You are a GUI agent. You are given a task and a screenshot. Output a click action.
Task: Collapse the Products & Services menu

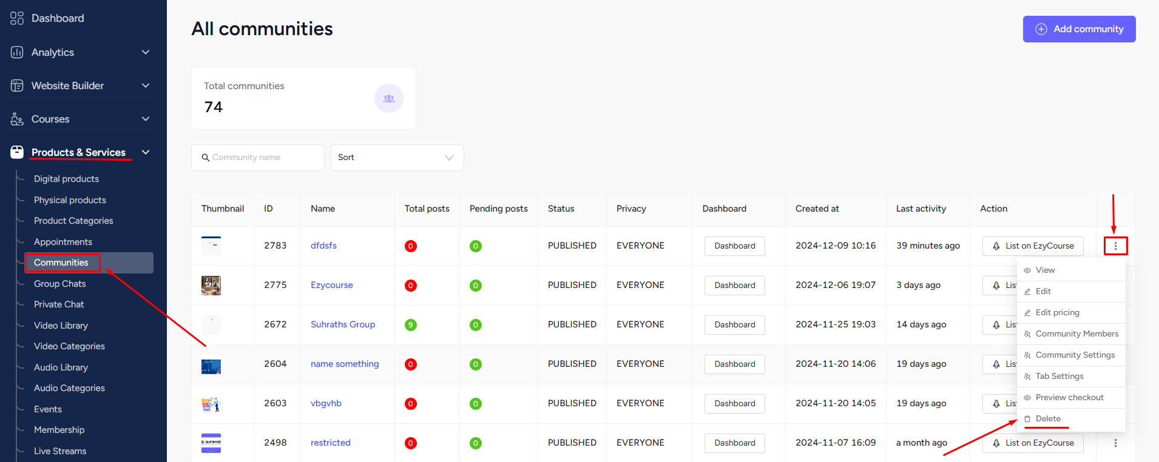tap(146, 152)
